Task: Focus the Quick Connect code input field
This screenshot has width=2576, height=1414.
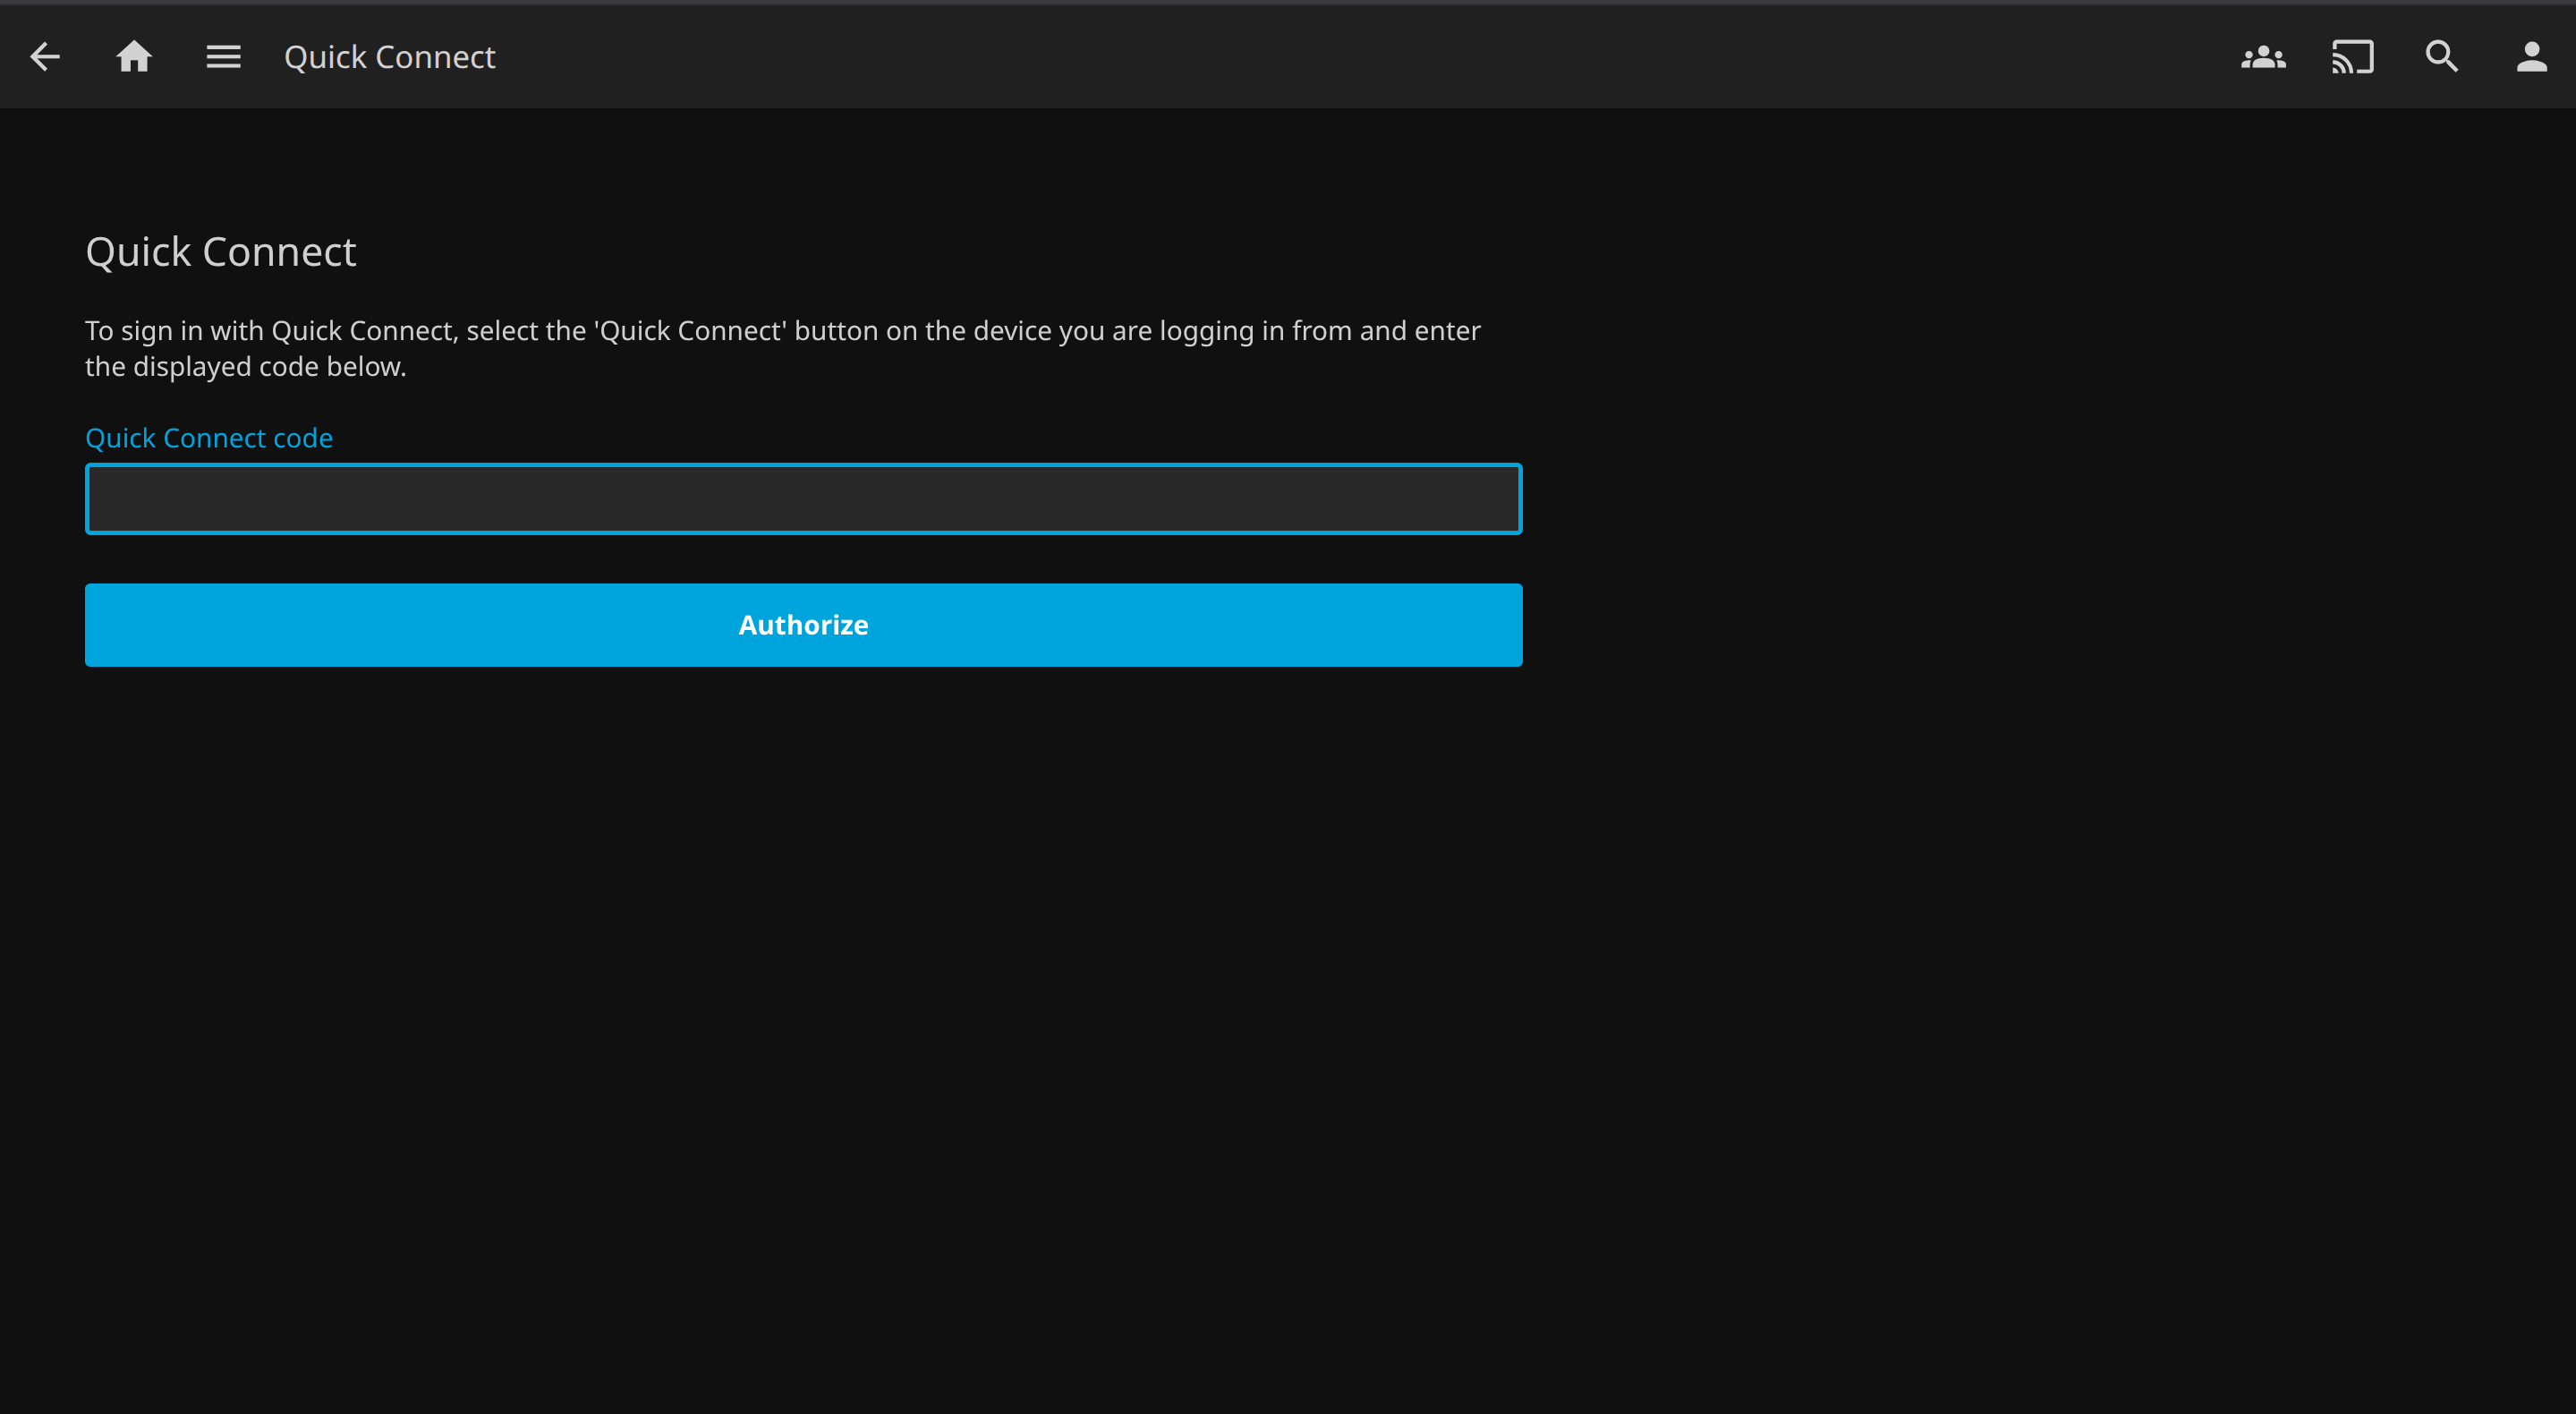Action: (x=803, y=499)
